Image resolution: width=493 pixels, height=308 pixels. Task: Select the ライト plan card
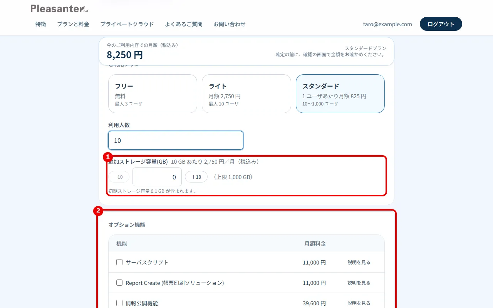click(246, 94)
